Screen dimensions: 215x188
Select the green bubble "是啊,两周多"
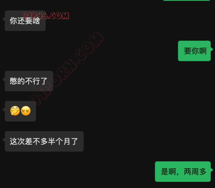click(x=183, y=172)
